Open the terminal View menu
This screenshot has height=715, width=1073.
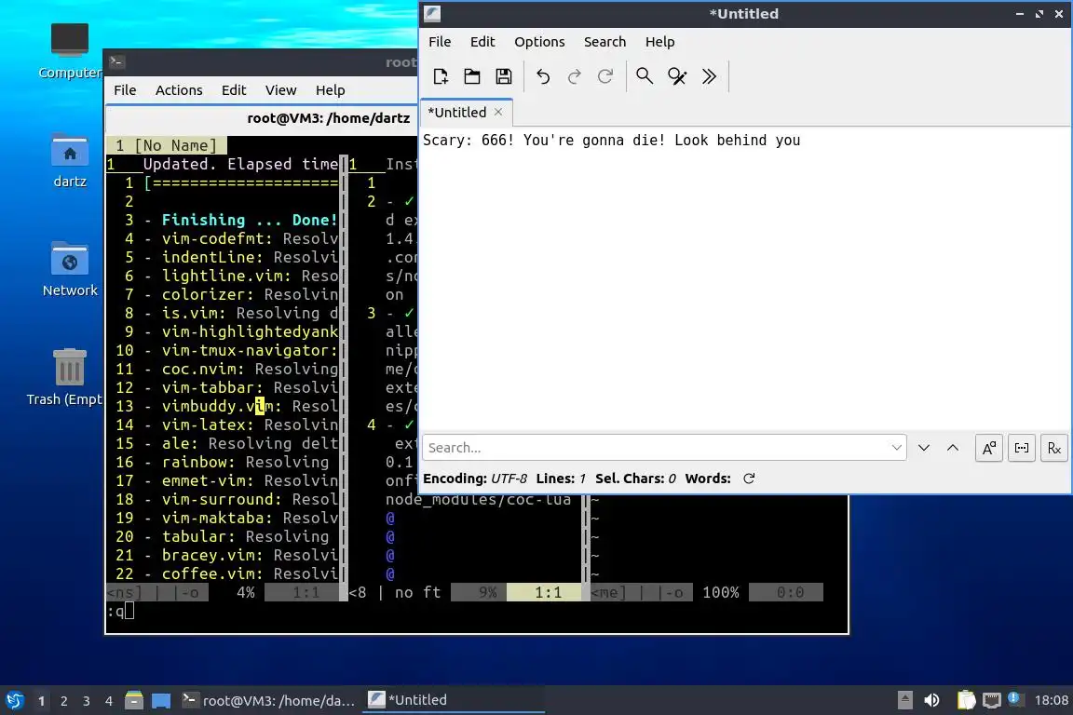click(x=280, y=90)
